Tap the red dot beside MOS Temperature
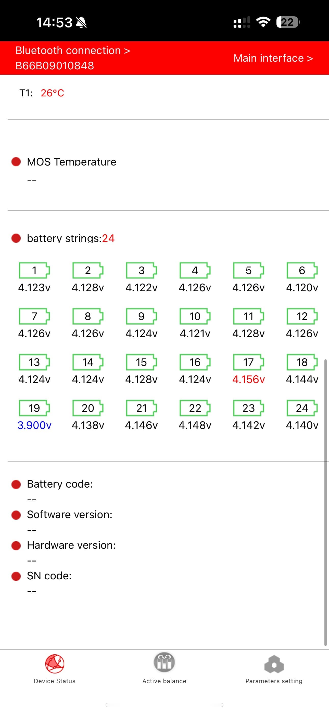 click(x=16, y=162)
